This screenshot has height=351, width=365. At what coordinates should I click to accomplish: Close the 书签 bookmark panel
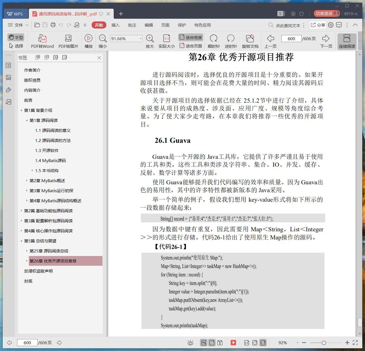[x=99, y=58]
